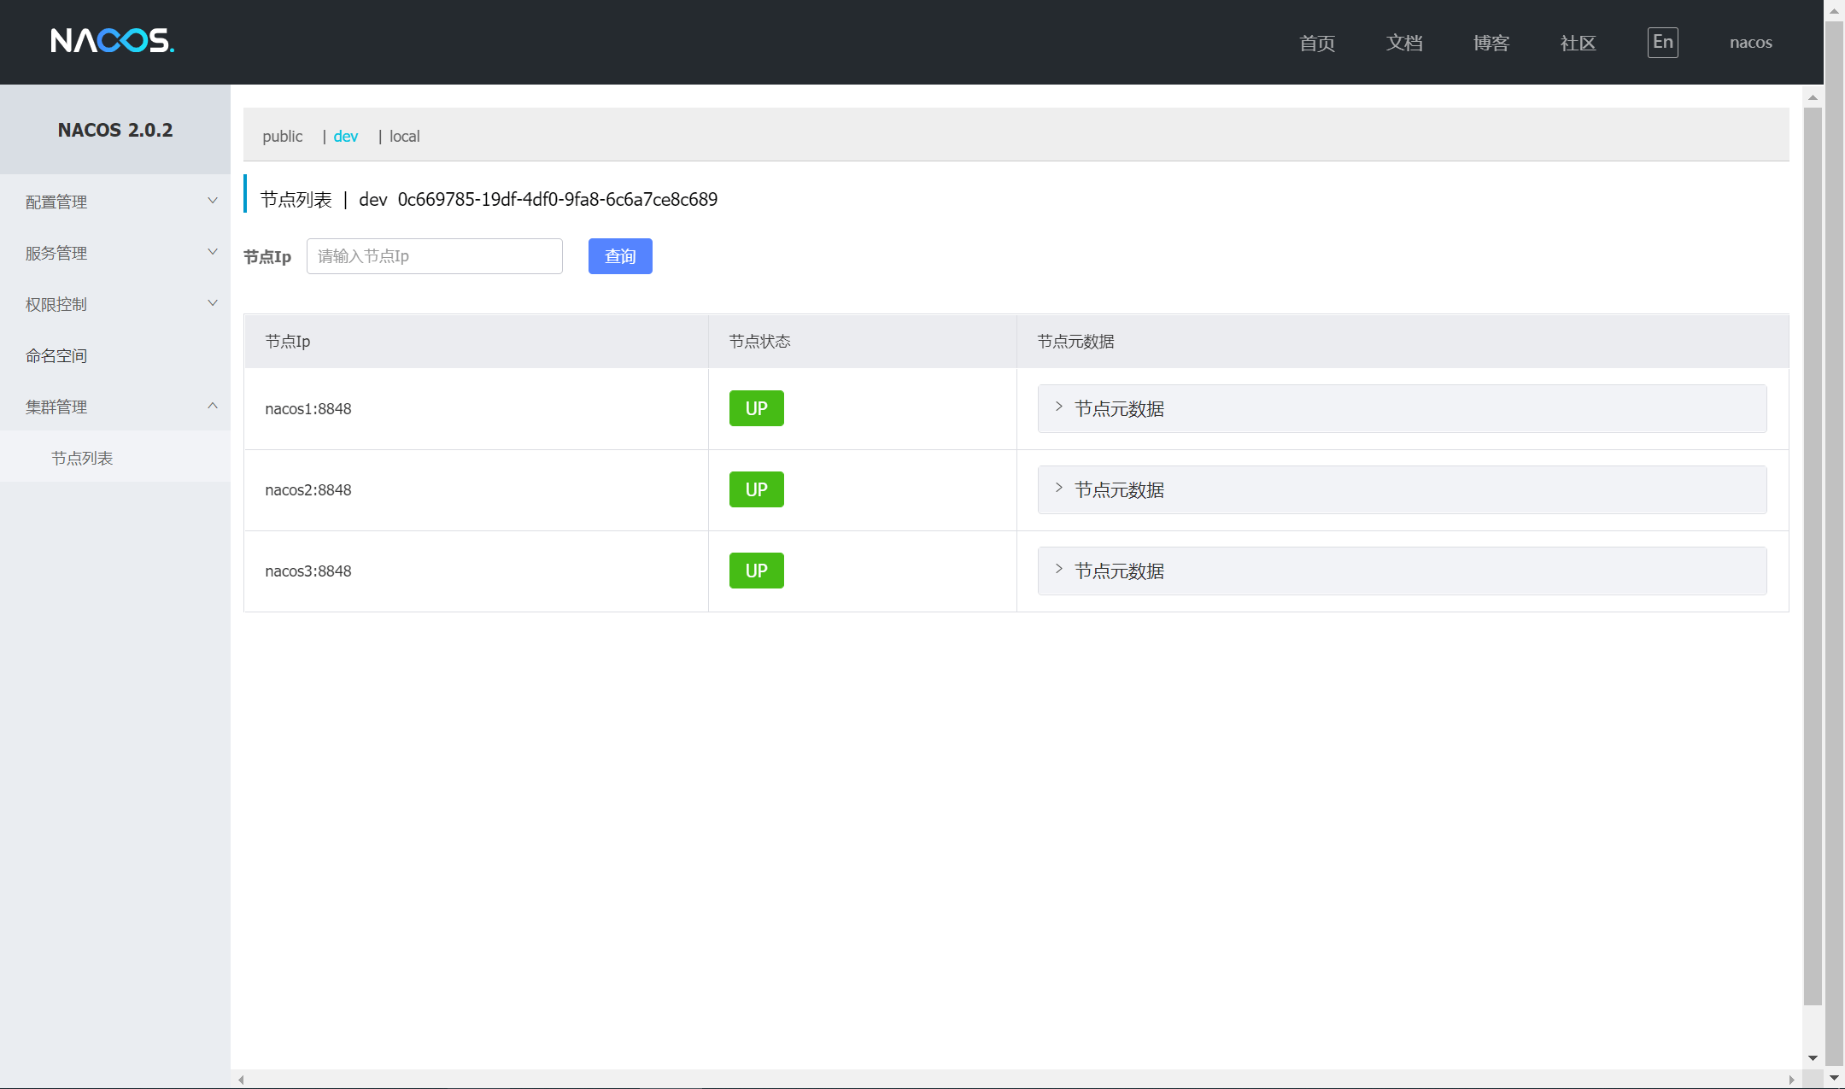Expand 节点元数据 for nacos2:8848
Screen dimensions: 1845x1089
point(1402,489)
